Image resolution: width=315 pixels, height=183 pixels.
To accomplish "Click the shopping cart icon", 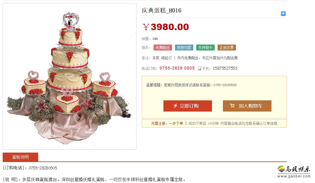I will click(x=232, y=106).
